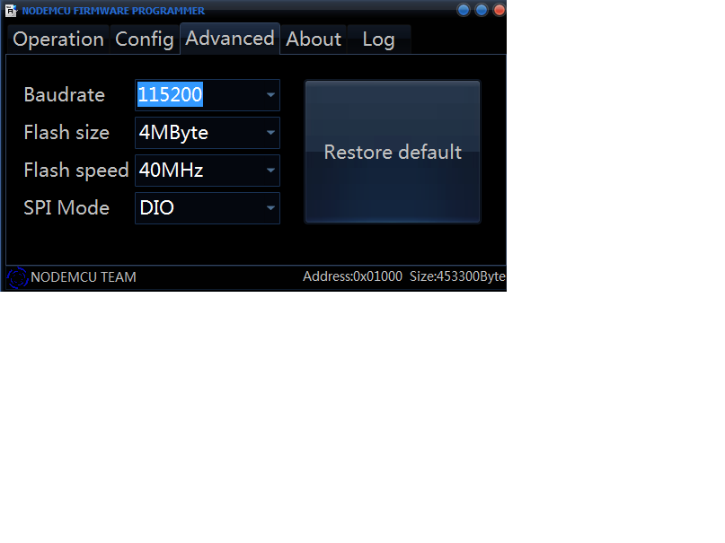Image resolution: width=725 pixels, height=543 pixels.
Task: Click the SPI Mode label
Action: tap(66, 208)
